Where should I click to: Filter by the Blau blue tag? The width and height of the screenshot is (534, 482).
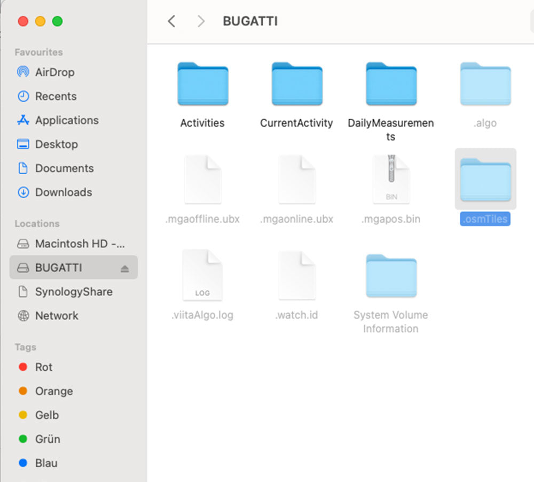point(46,463)
